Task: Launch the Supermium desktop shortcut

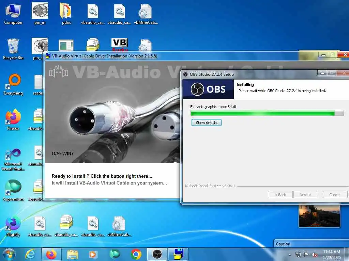Action: click(x=13, y=190)
